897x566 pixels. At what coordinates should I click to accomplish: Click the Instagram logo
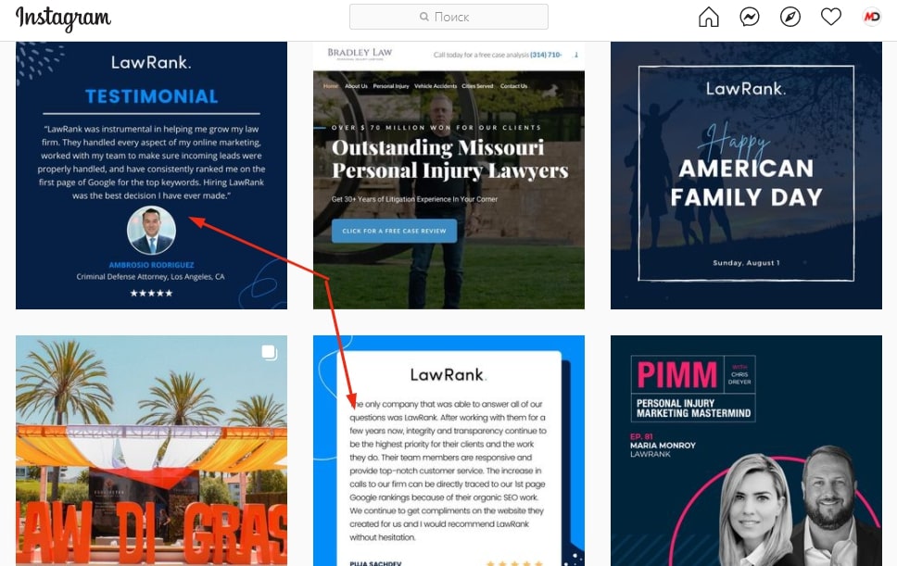pos(63,19)
